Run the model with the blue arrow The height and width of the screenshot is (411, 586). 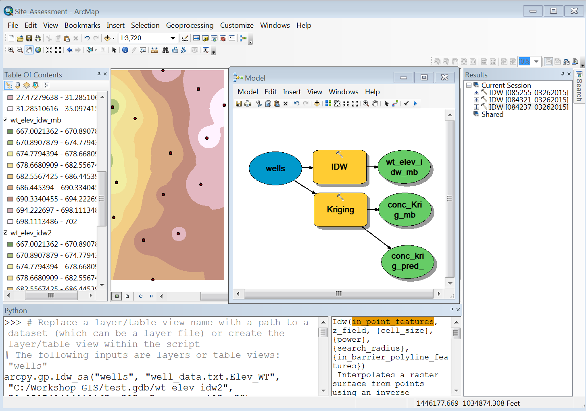(x=415, y=104)
